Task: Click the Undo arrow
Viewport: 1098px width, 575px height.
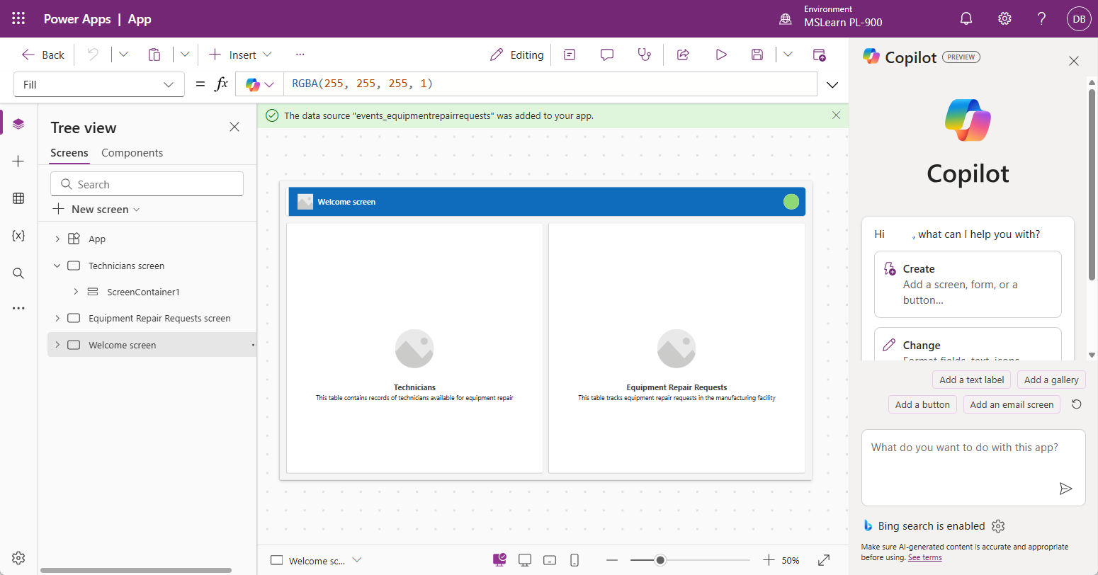Action: click(93, 55)
